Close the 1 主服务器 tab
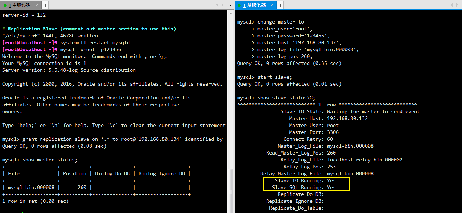The height and width of the screenshot is (213, 462). coord(37,5)
